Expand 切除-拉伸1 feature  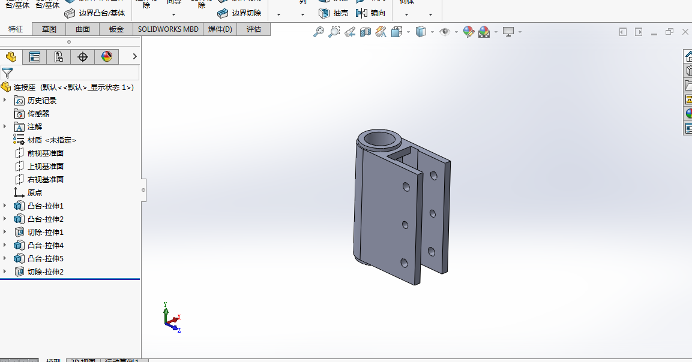coord(5,232)
